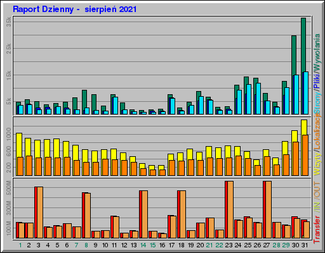Click the yellow visits bar for day 1
This screenshot has width=325, height=253.
click(x=19, y=145)
